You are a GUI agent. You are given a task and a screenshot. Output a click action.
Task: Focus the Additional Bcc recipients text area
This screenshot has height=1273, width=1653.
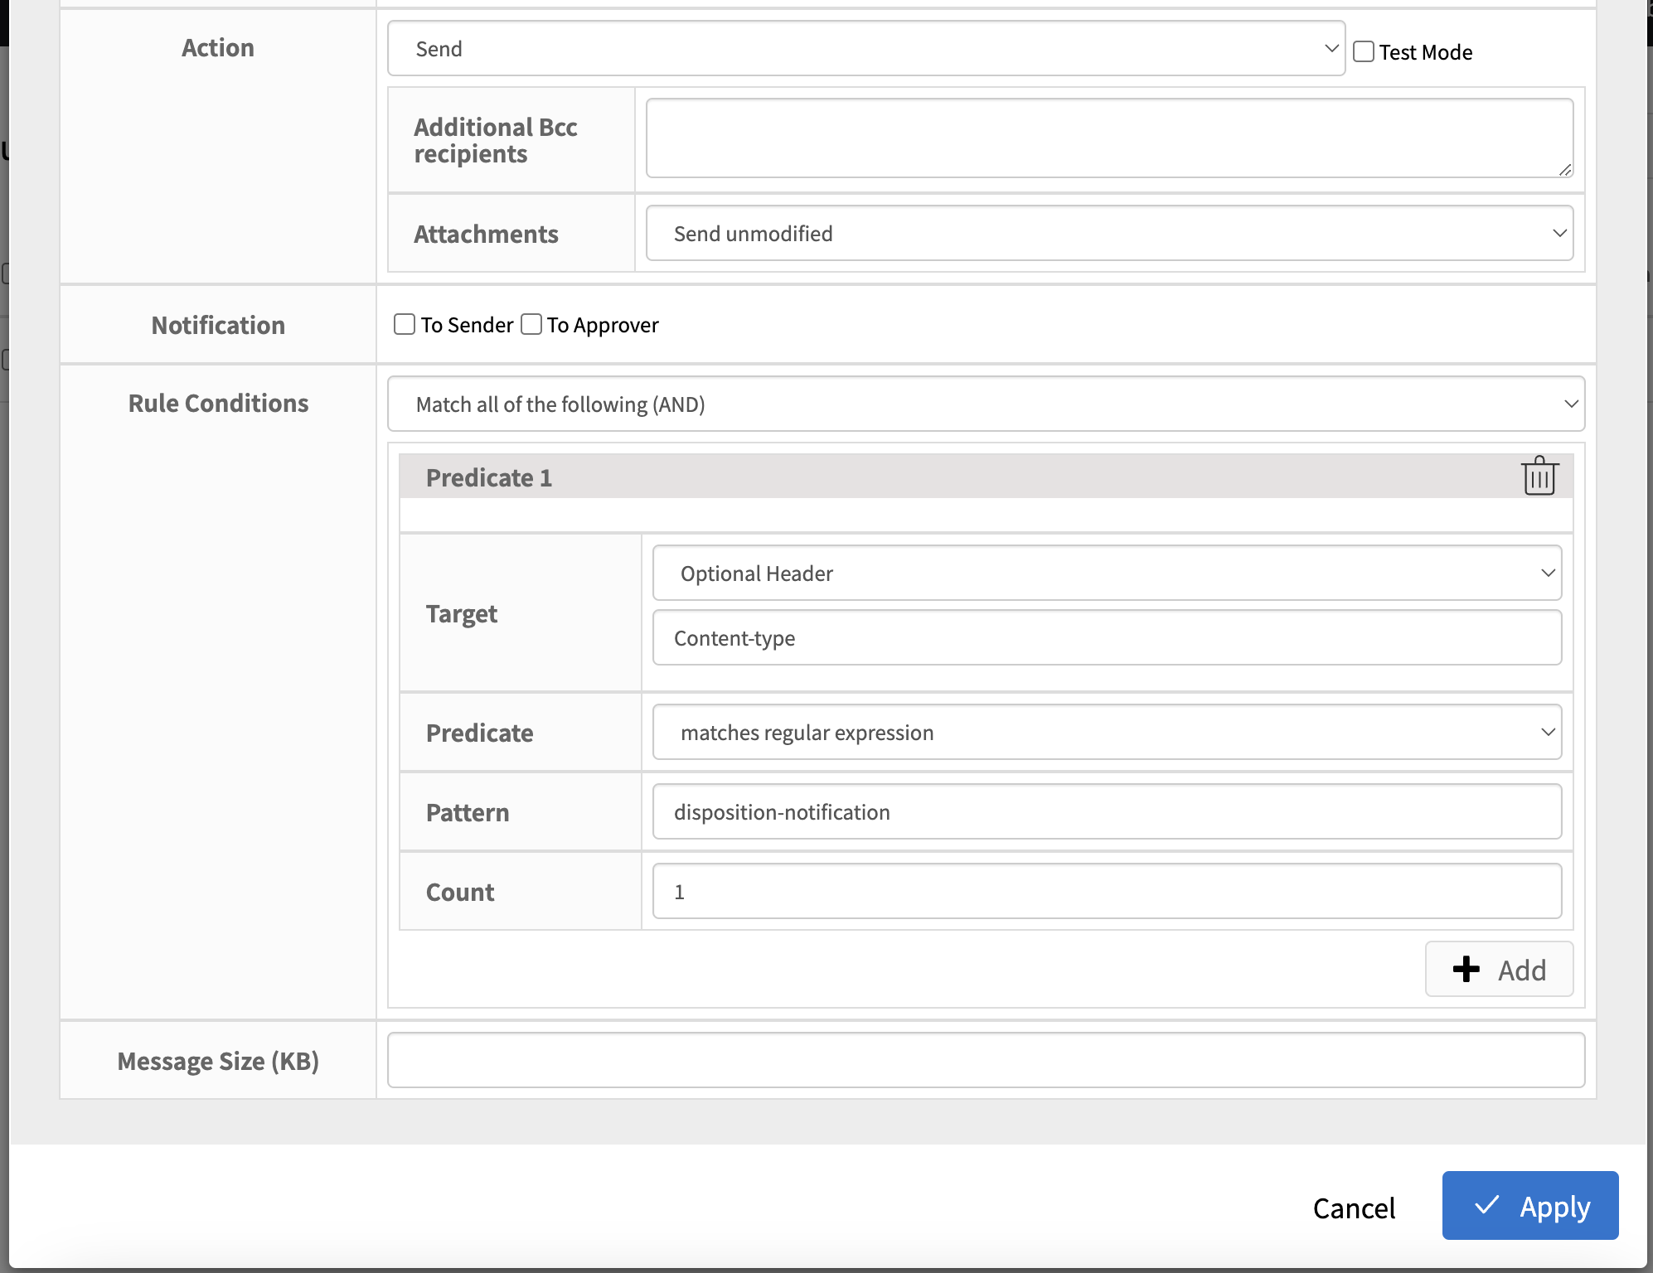pyautogui.click(x=1109, y=138)
